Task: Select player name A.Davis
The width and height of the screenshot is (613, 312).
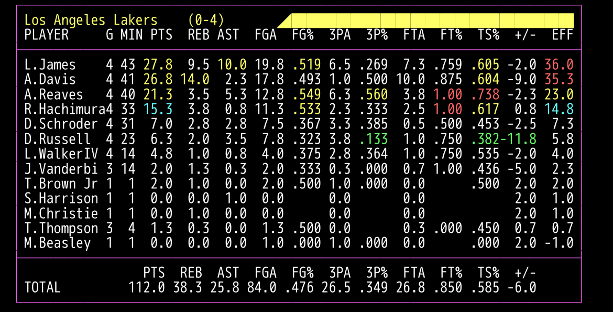Action: [x=50, y=79]
